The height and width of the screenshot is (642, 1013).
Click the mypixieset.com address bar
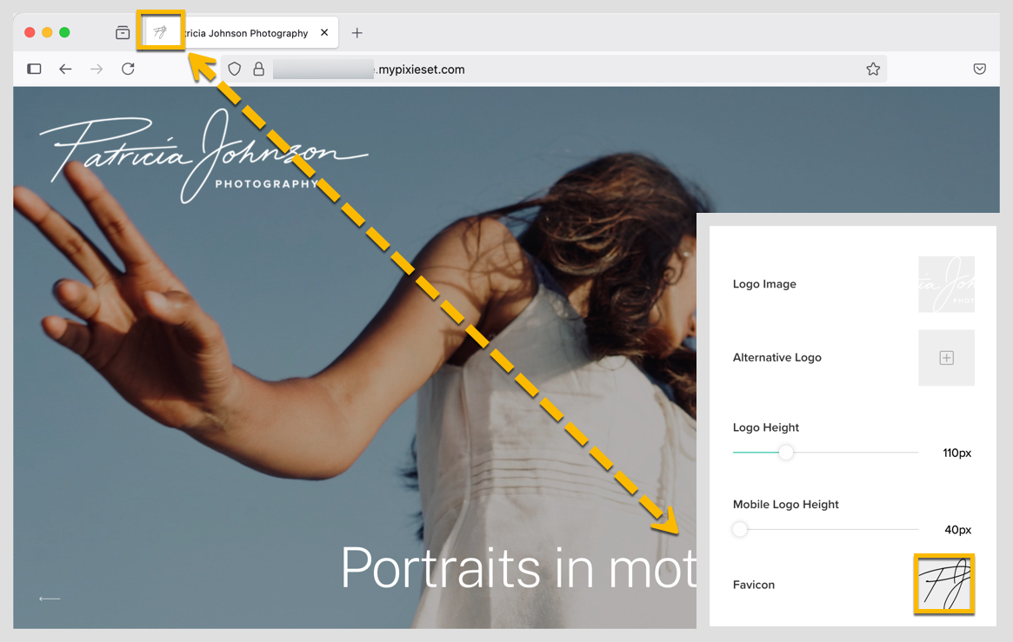coord(554,69)
